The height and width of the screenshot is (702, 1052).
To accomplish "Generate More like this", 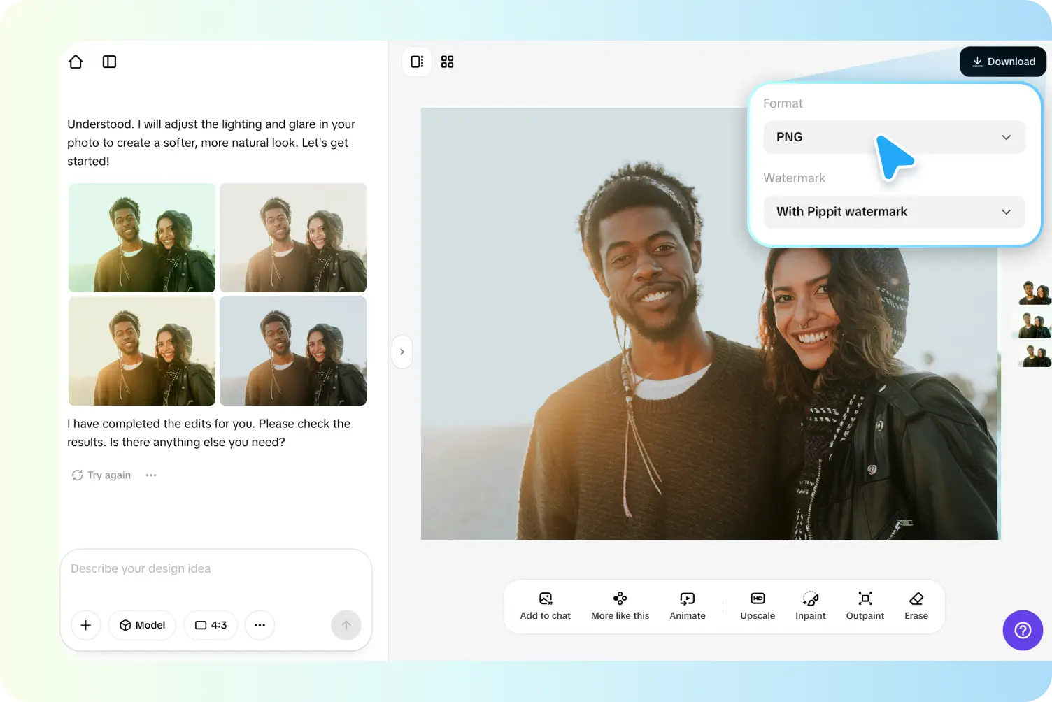I will (620, 606).
